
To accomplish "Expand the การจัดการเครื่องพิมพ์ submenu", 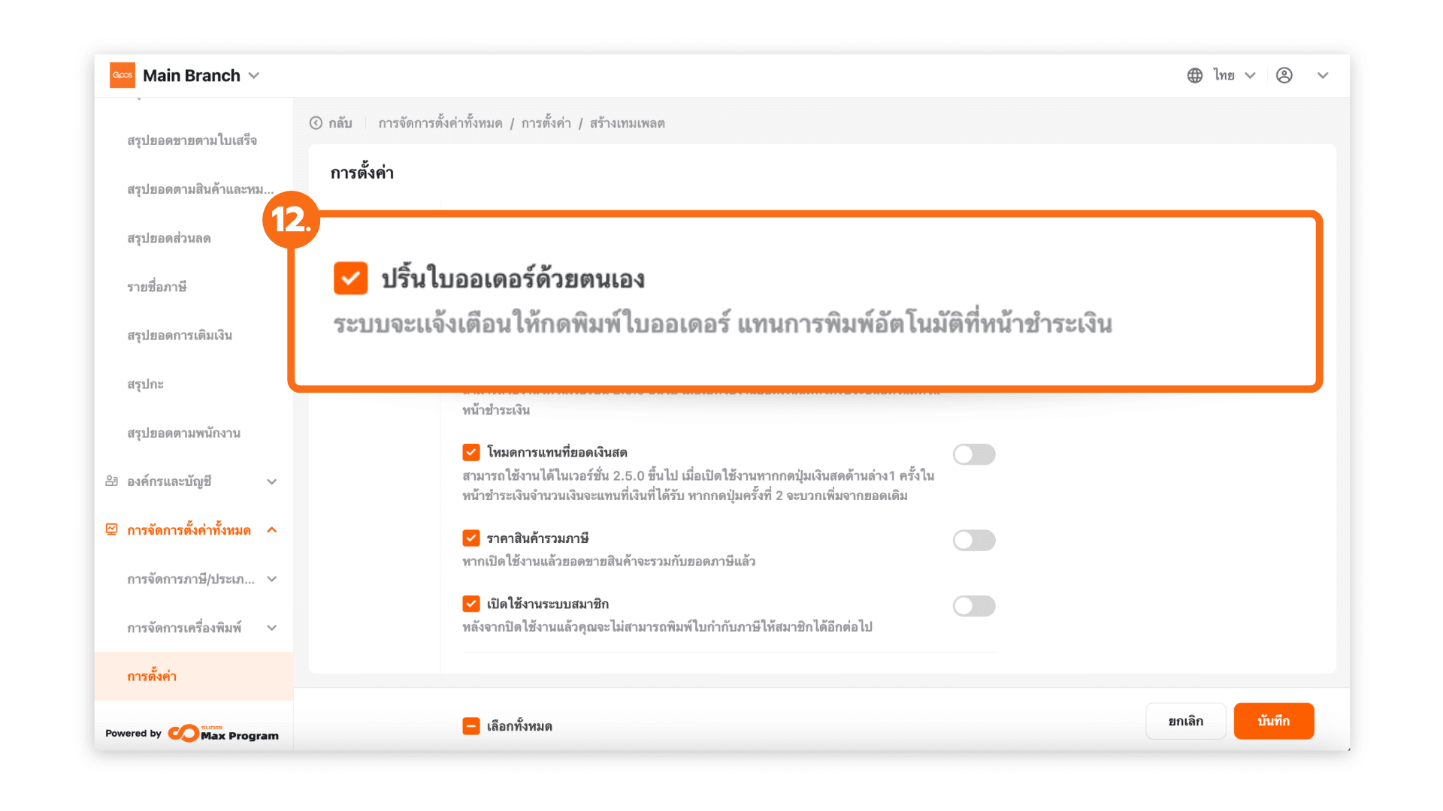I will (272, 628).
